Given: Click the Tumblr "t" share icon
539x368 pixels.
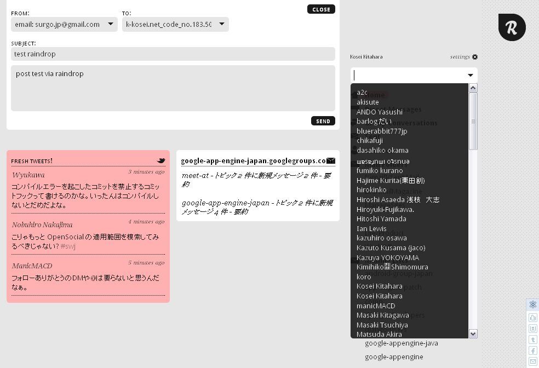Looking at the screenshot, I should 533,340.
